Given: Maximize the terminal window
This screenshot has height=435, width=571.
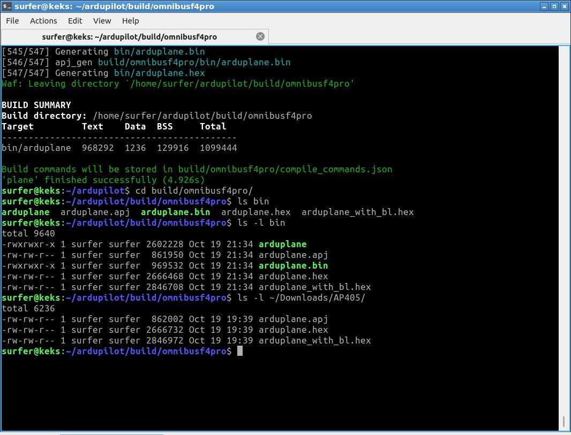Looking at the screenshot, I should (554, 6).
